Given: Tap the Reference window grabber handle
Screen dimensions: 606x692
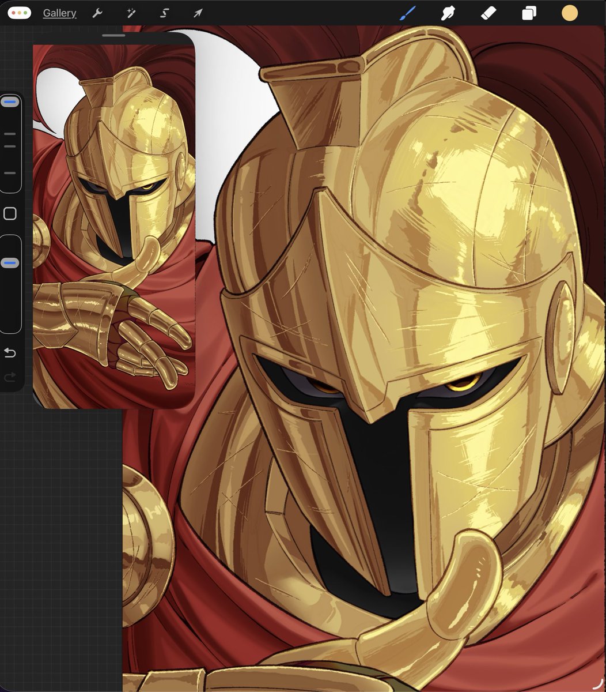Looking at the screenshot, I should click(x=113, y=36).
